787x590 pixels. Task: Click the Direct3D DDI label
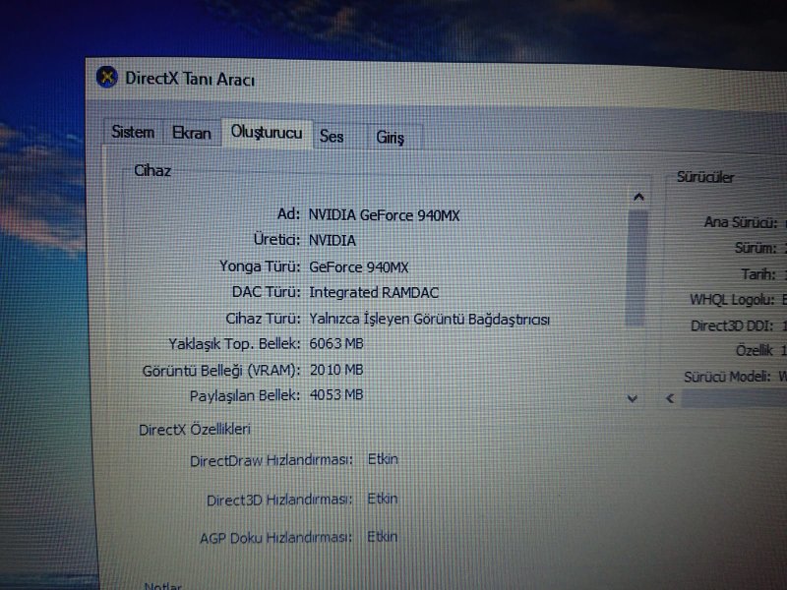[732, 326]
